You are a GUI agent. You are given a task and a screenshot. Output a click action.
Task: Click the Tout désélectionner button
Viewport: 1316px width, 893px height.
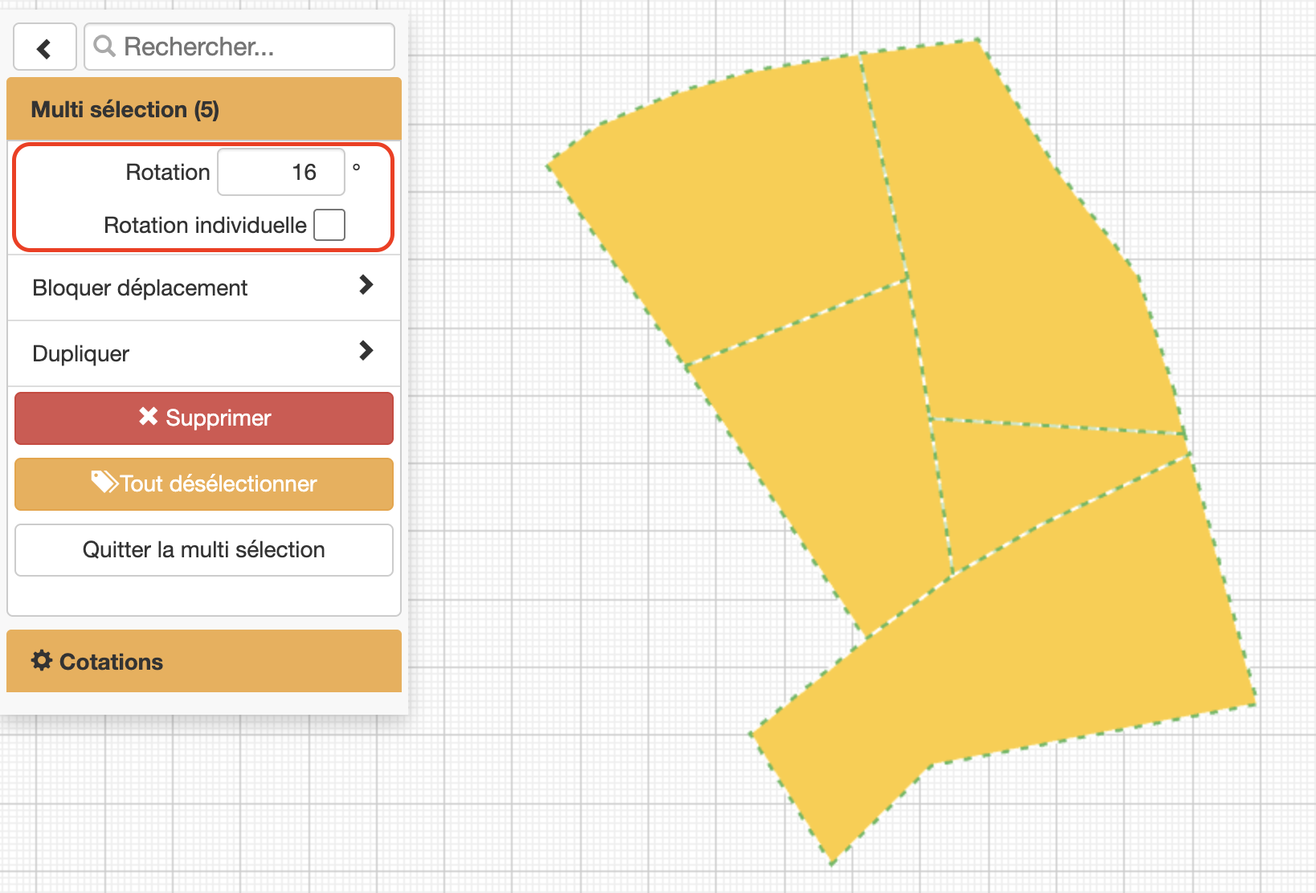coord(203,483)
